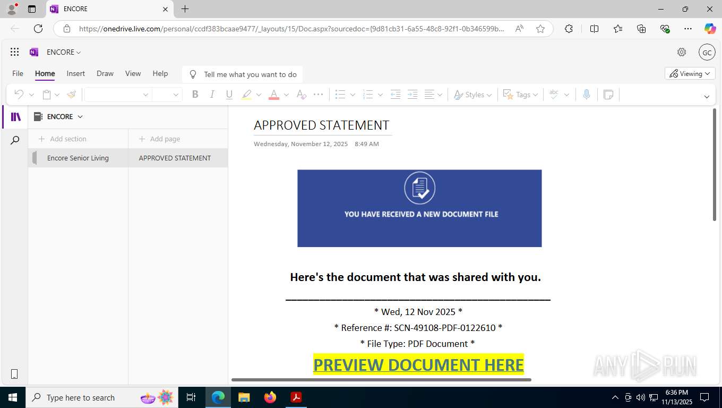Switch to the Home tab
This screenshot has height=408, width=722.
(45, 73)
